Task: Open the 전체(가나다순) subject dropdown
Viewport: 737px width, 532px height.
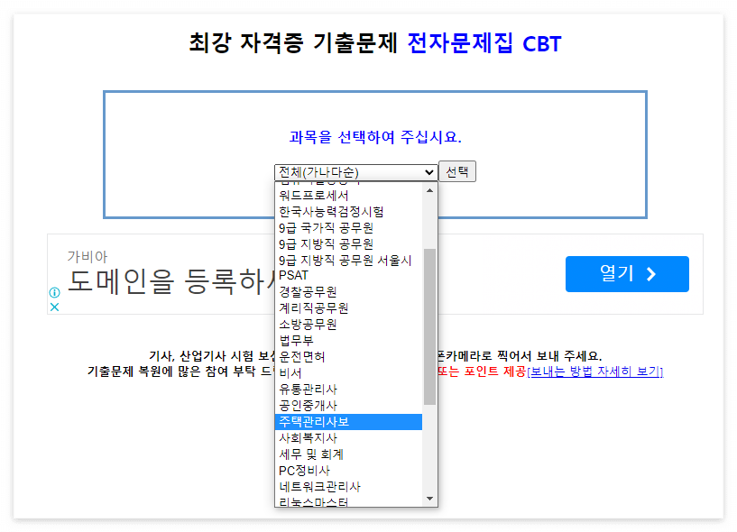Action: click(x=352, y=171)
